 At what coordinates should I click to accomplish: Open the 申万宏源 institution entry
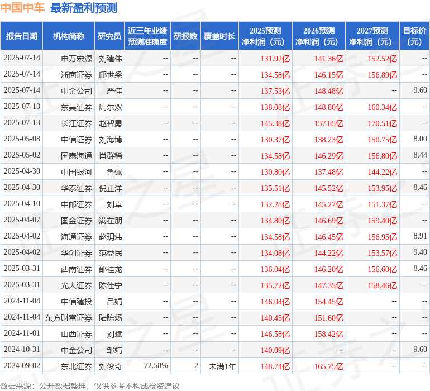[77, 58]
